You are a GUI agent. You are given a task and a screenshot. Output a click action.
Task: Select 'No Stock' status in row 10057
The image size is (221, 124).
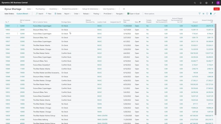(65, 112)
